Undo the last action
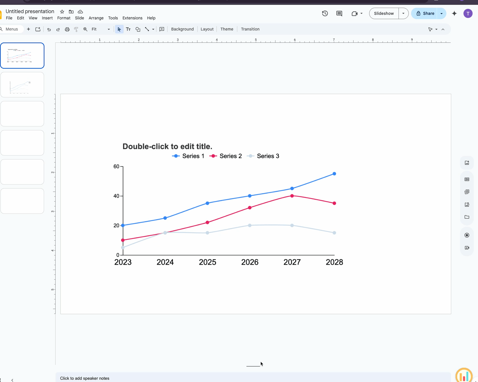The width and height of the screenshot is (478, 382). pyautogui.click(x=49, y=29)
